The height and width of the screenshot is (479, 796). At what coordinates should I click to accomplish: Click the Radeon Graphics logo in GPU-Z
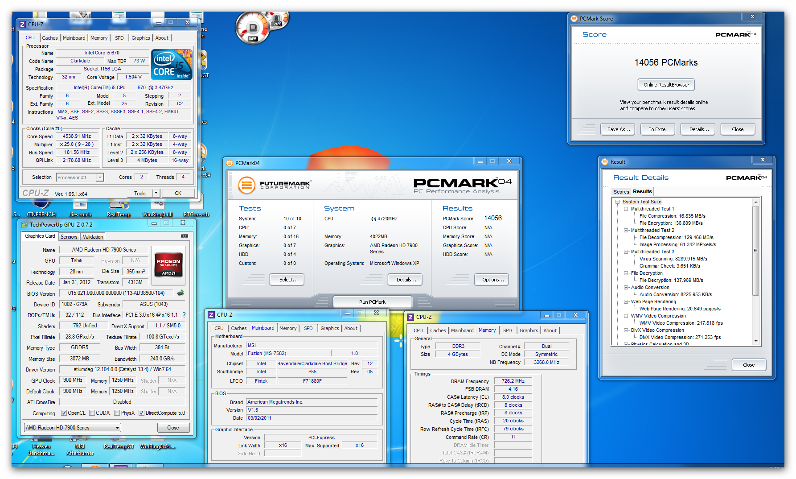pos(168,265)
